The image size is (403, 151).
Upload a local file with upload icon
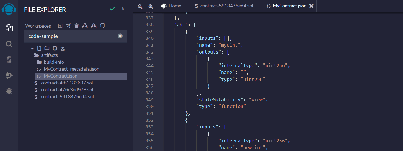point(63,48)
